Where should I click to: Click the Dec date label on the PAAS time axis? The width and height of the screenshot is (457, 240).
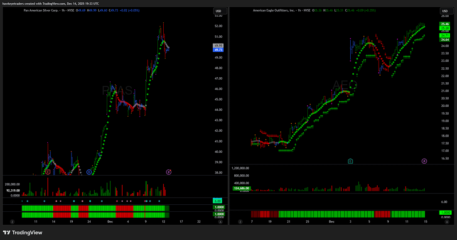[x=110, y=222]
